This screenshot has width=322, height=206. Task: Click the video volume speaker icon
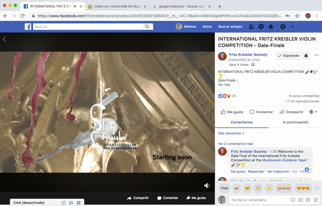point(207,186)
